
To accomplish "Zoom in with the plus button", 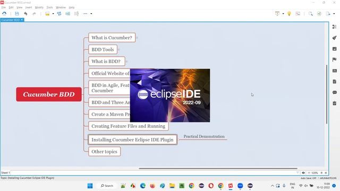I will pyautogui.click(x=321, y=173).
